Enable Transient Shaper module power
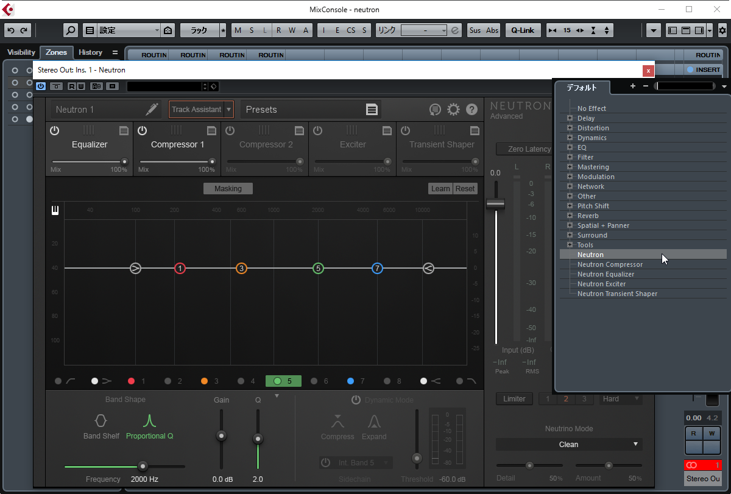The height and width of the screenshot is (494, 731). coord(405,130)
